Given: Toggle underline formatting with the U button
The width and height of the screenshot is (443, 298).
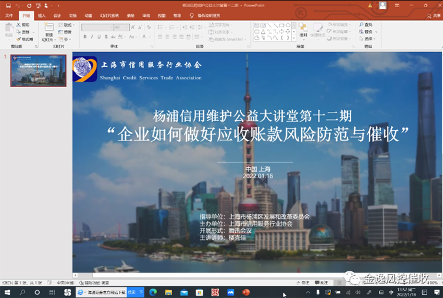Looking at the screenshot, I should click(100, 37).
